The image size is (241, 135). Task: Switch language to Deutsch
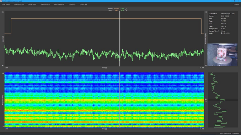coord(236,4)
